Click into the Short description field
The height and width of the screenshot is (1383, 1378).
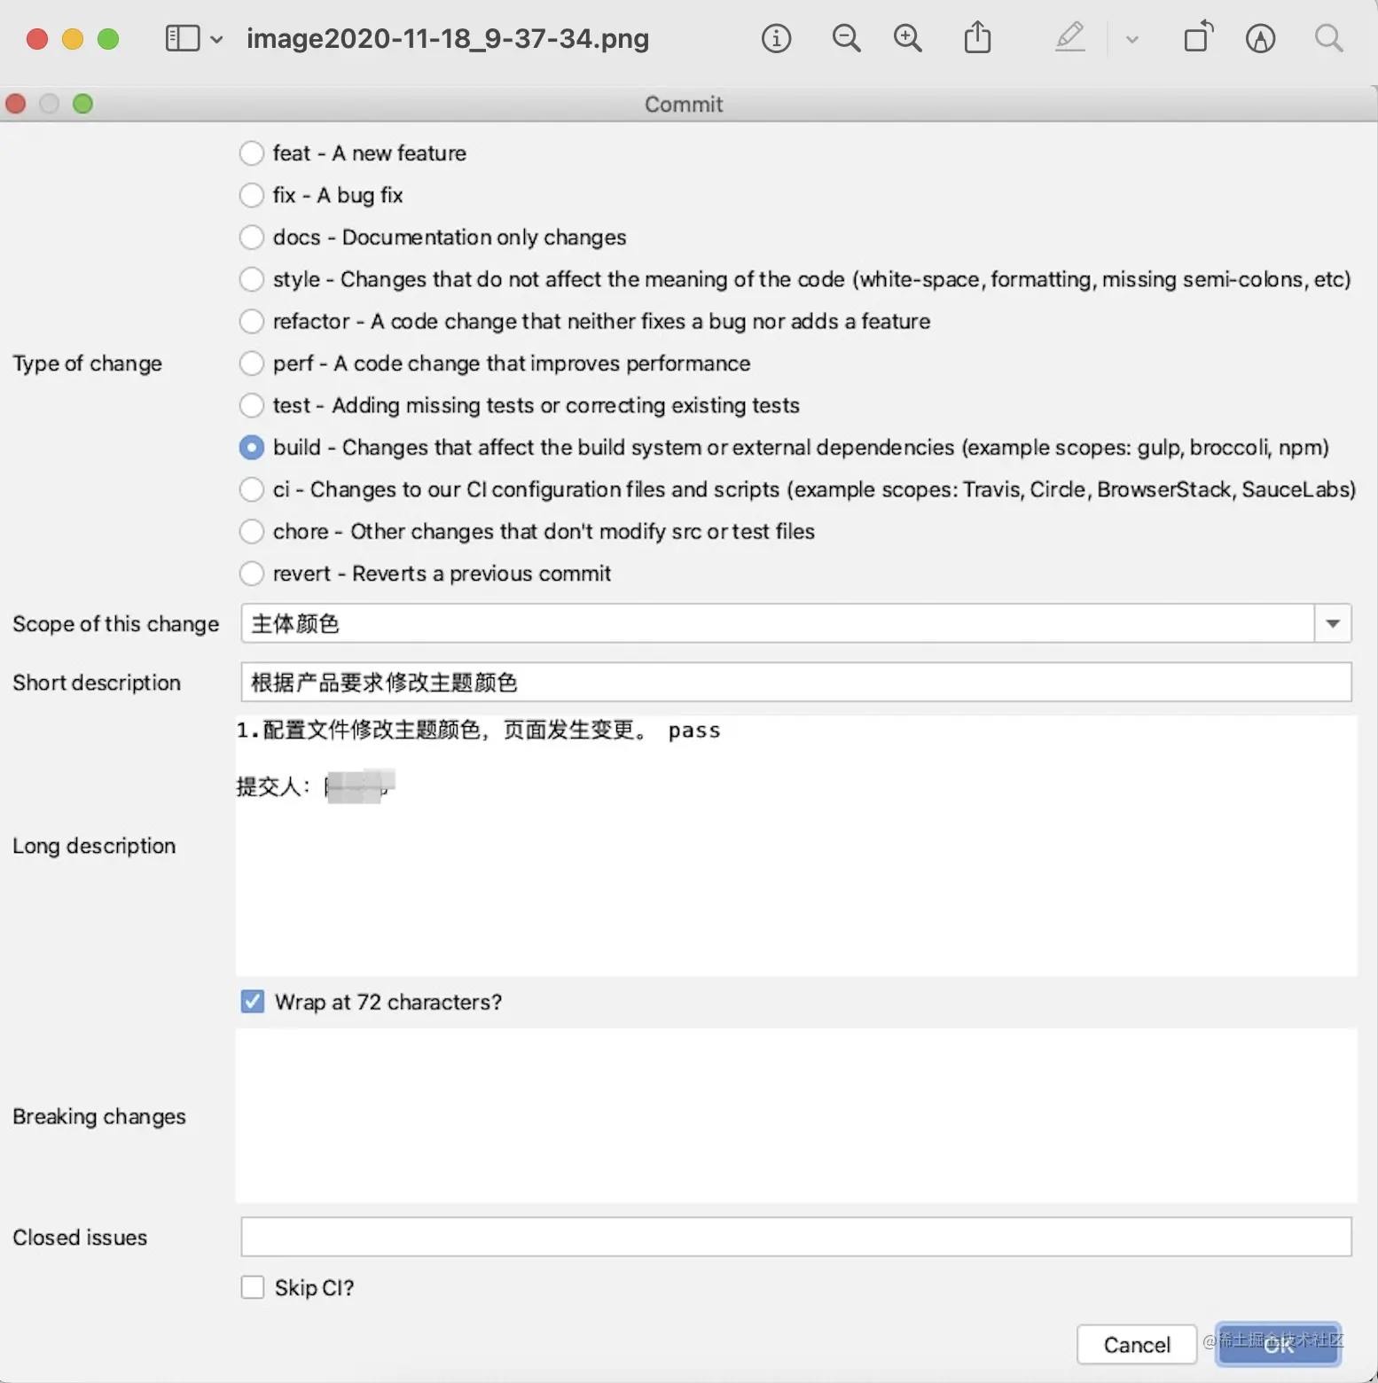795,682
